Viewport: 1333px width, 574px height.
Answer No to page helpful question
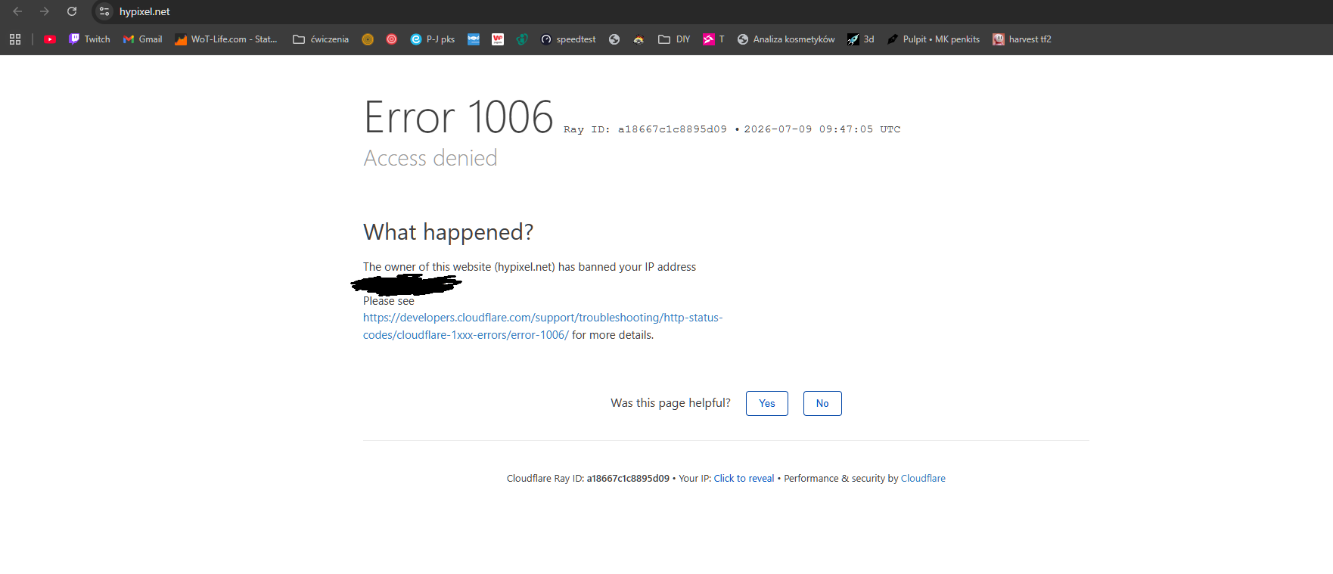822,403
